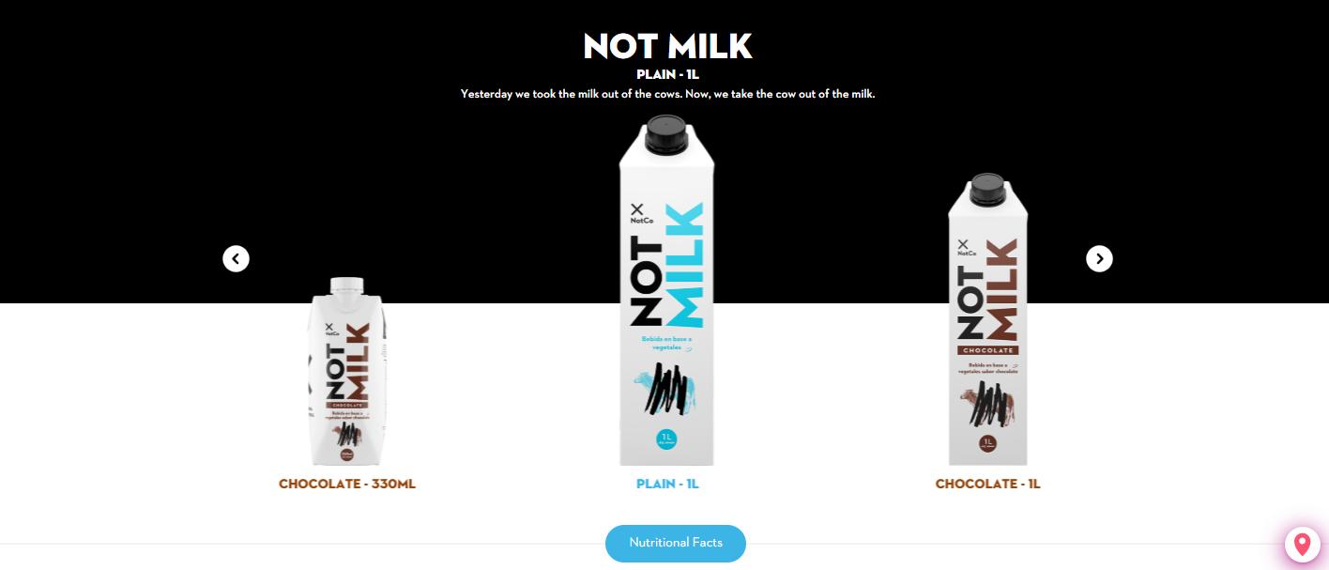Open the Nutritional Facts button

(x=676, y=543)
